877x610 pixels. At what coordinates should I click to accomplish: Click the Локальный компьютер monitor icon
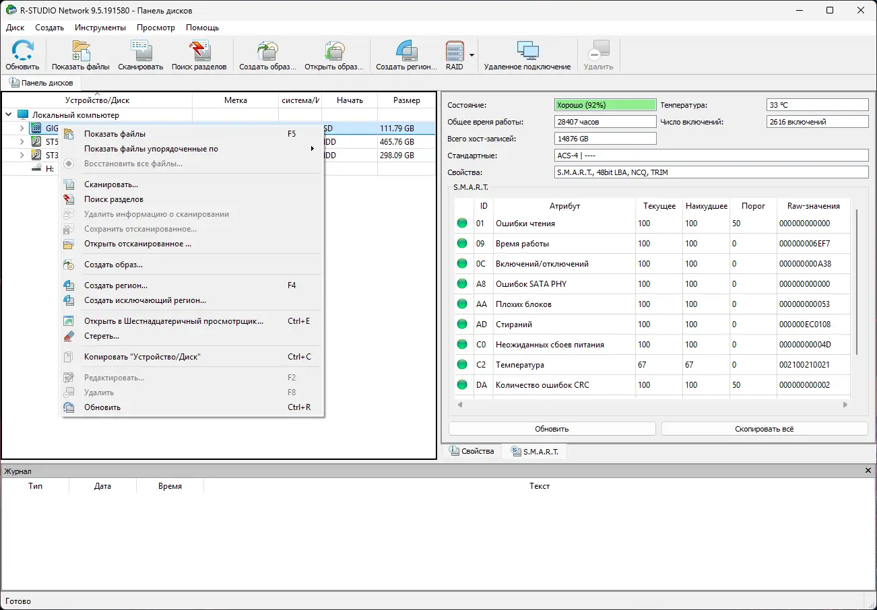[x=23, y=115]
